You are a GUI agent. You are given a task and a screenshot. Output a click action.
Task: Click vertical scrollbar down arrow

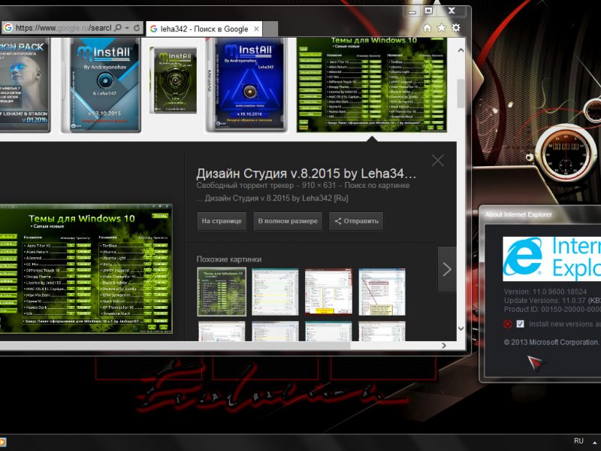pyautogui.click(x=461, y=328)
